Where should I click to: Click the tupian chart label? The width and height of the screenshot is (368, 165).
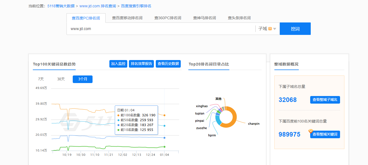199,113
